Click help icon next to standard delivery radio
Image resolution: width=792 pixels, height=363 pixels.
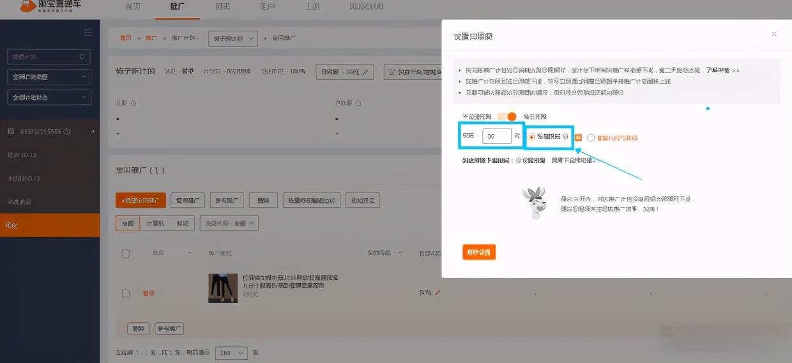[x=565, y=137]
